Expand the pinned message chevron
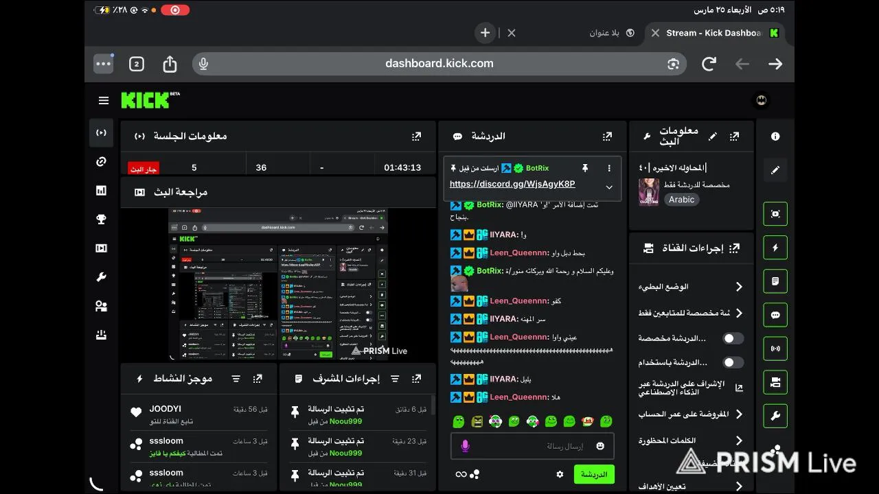The image size is (879, 494). click(x=609, y=187)
